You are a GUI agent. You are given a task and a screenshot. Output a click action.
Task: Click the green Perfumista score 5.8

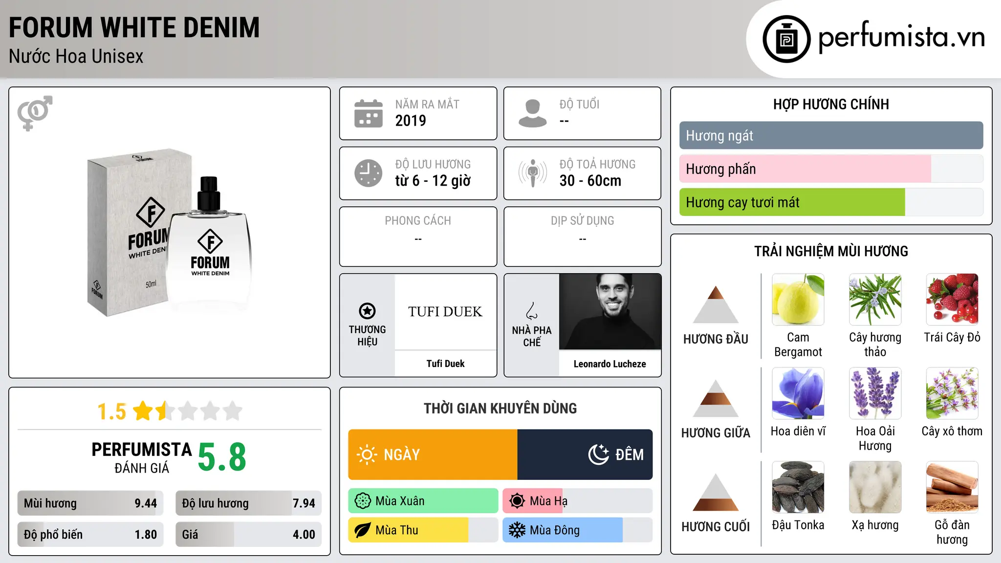(222, 457)
